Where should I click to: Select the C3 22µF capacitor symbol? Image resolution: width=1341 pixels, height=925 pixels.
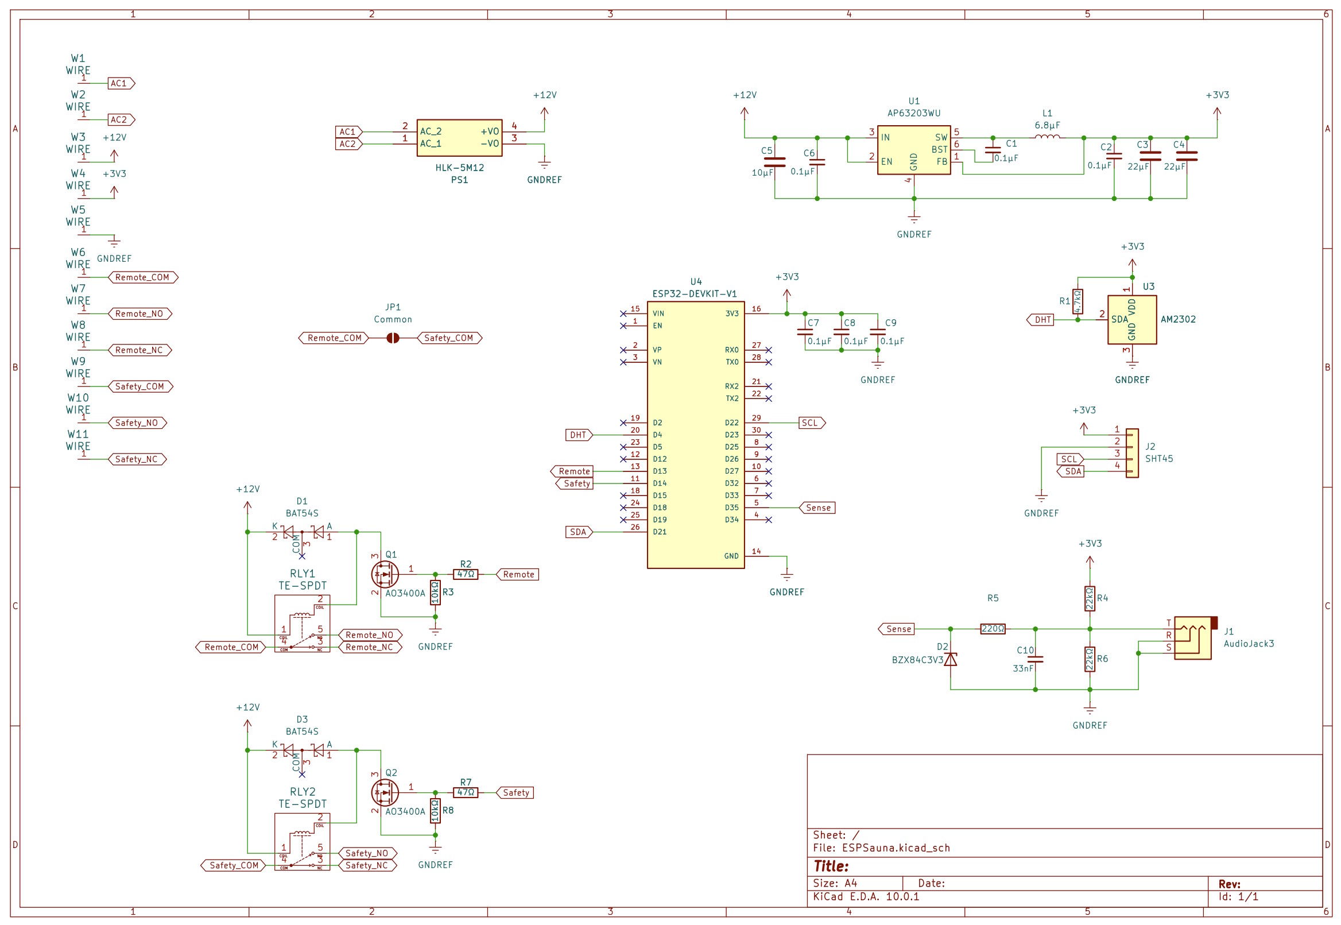[1150, 156]
